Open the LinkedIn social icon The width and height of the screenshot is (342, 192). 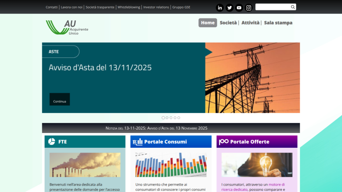click(220, 8)
